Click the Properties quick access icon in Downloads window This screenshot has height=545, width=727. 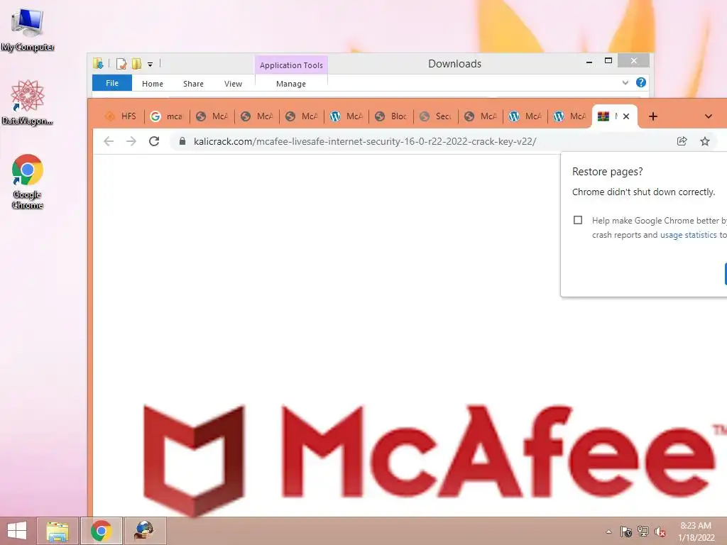(x=121, y=63)
